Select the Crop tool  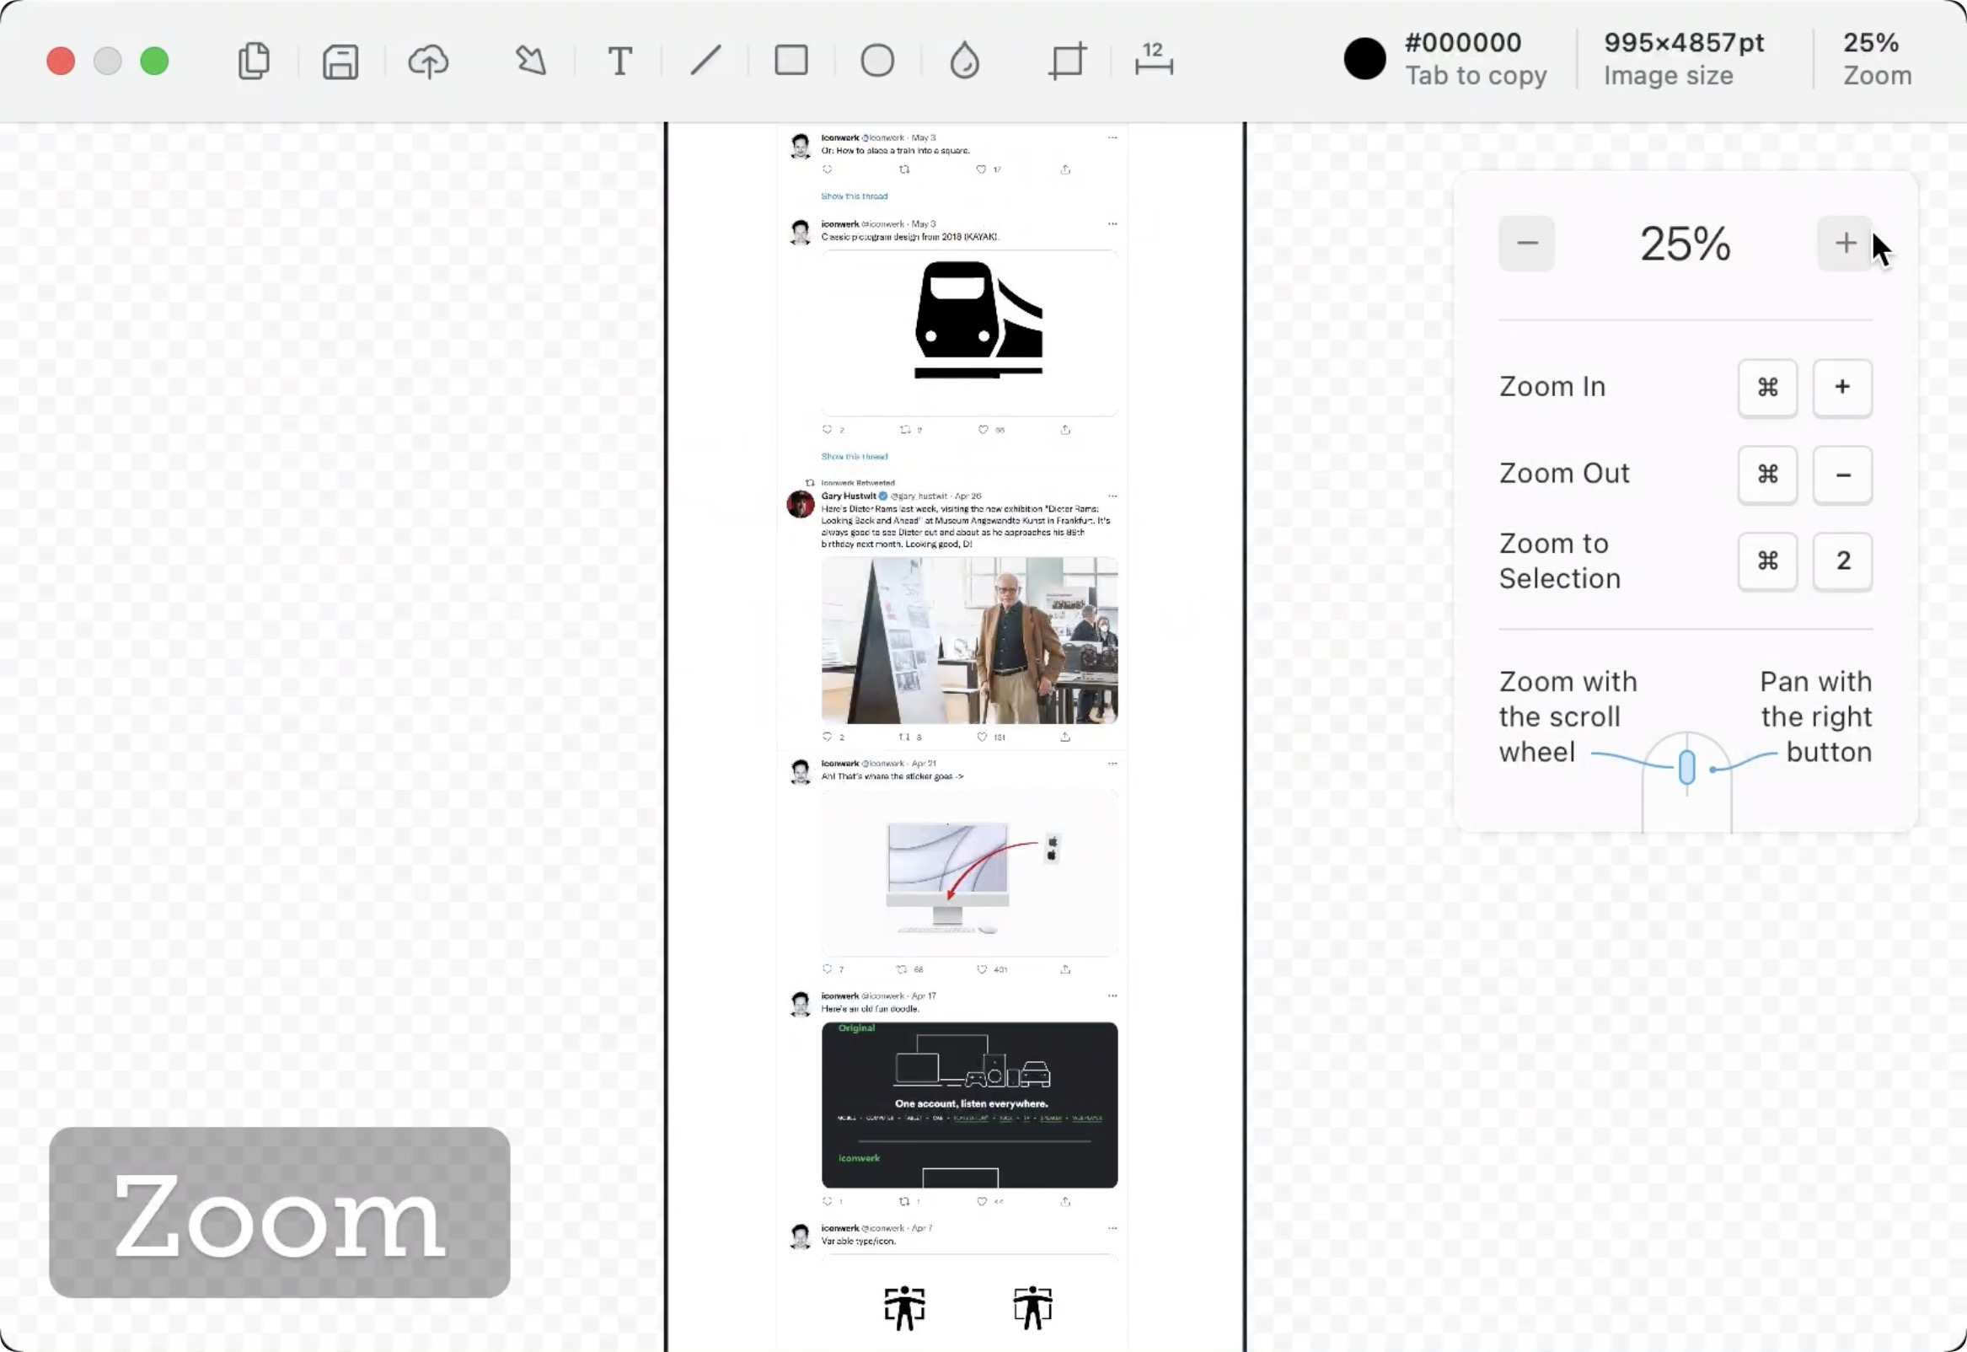click(x=1067, y=61)
